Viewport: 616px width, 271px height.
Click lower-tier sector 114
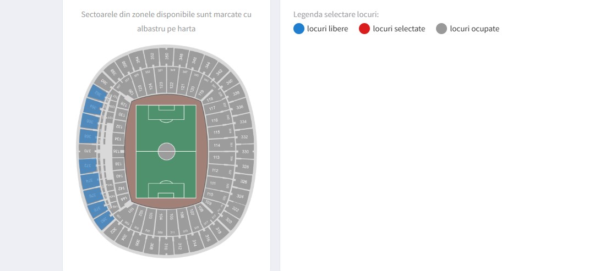(x=217, y=145)
